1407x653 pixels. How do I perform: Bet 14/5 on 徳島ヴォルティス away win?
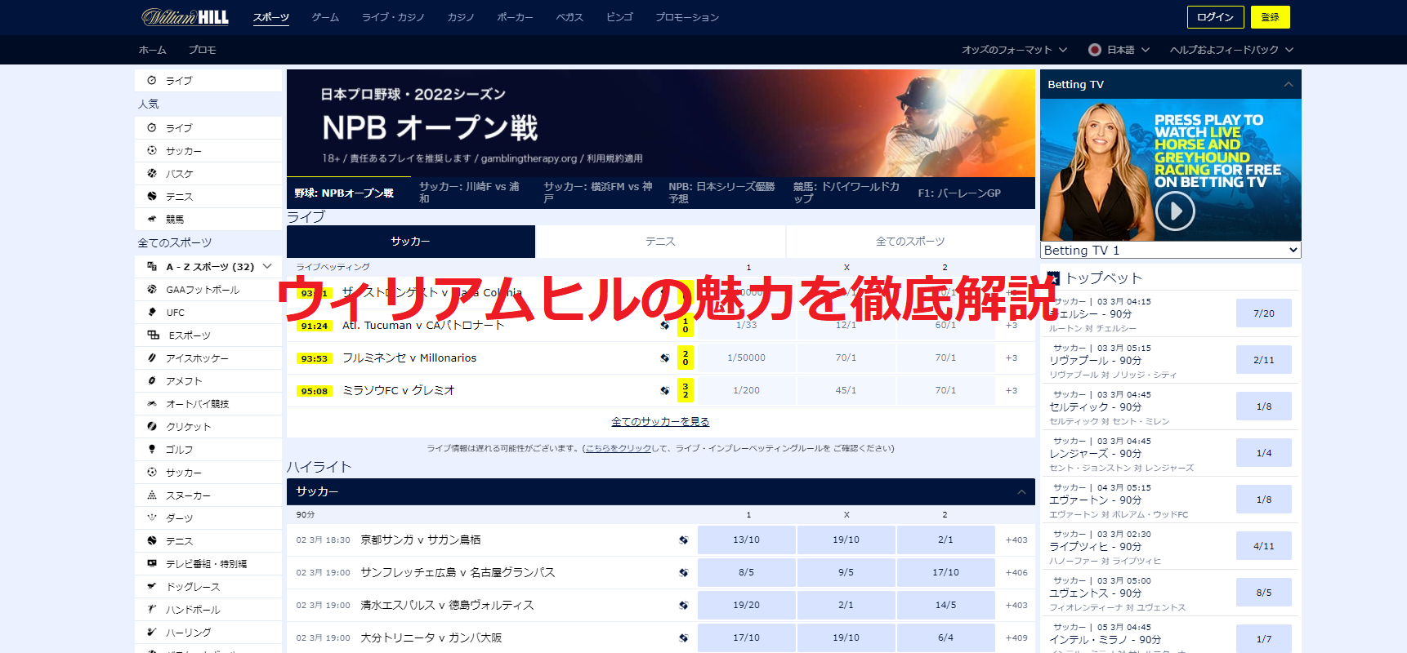[x=945, y=605]
